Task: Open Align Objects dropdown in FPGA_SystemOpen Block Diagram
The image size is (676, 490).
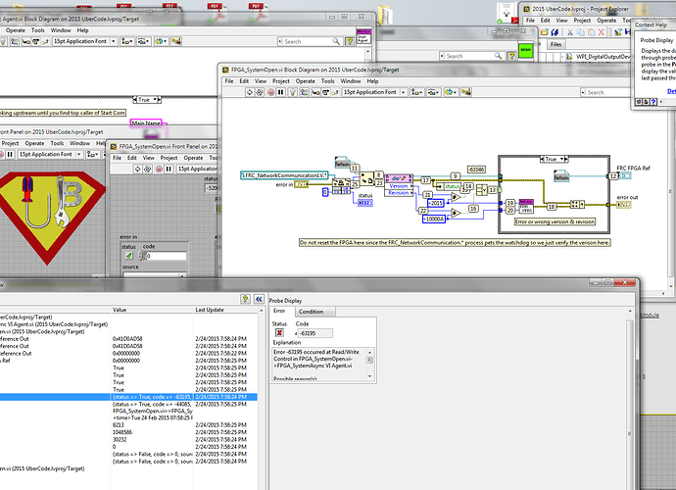Action: [x=417, y=92]
